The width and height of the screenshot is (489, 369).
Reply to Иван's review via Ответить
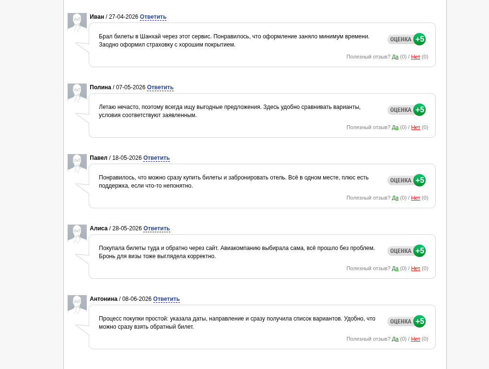coord(153,17)
